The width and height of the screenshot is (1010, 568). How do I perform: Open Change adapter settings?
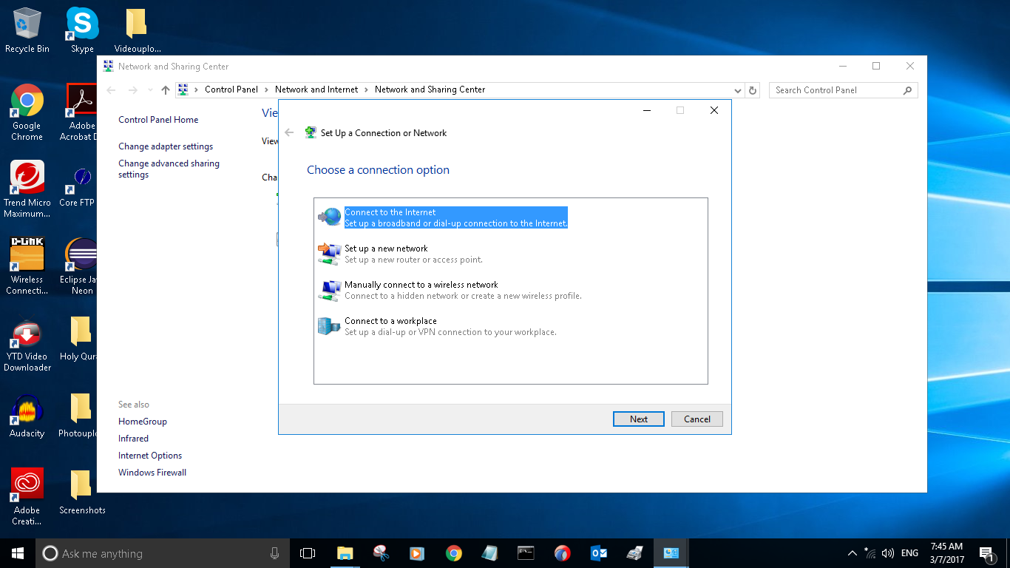point(166,146)
